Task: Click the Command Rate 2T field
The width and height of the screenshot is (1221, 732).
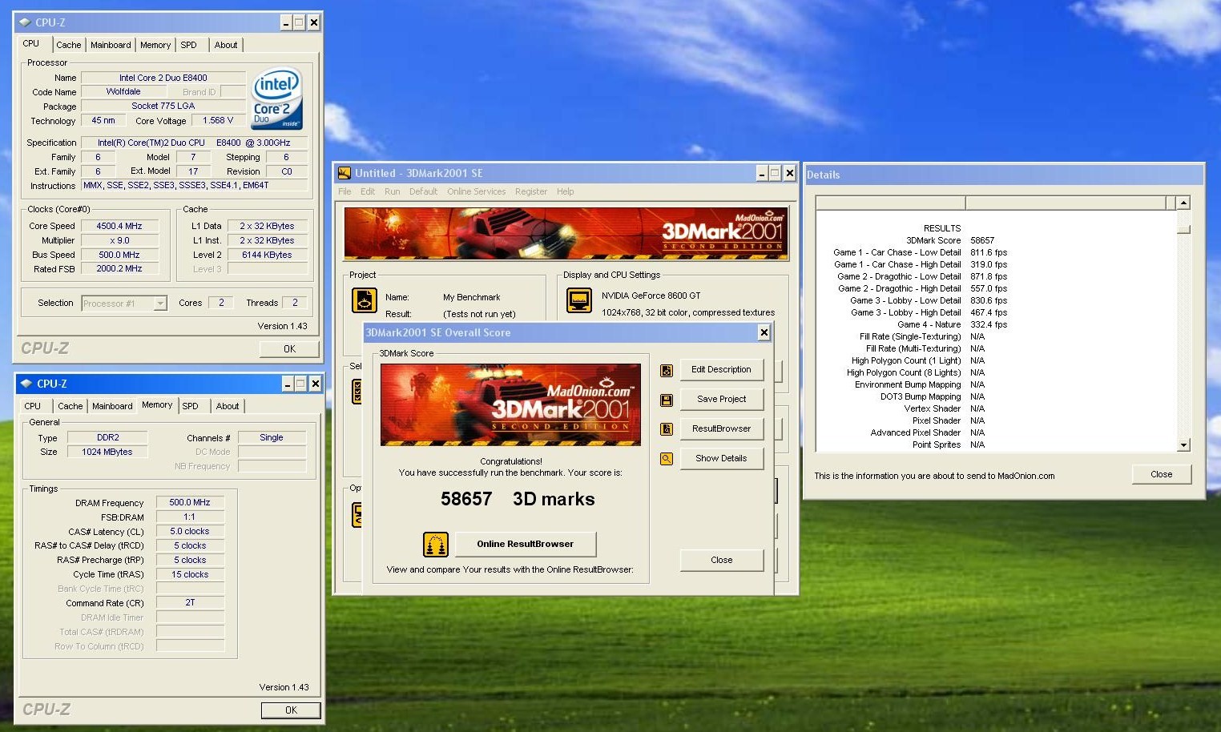Action: 190,603
